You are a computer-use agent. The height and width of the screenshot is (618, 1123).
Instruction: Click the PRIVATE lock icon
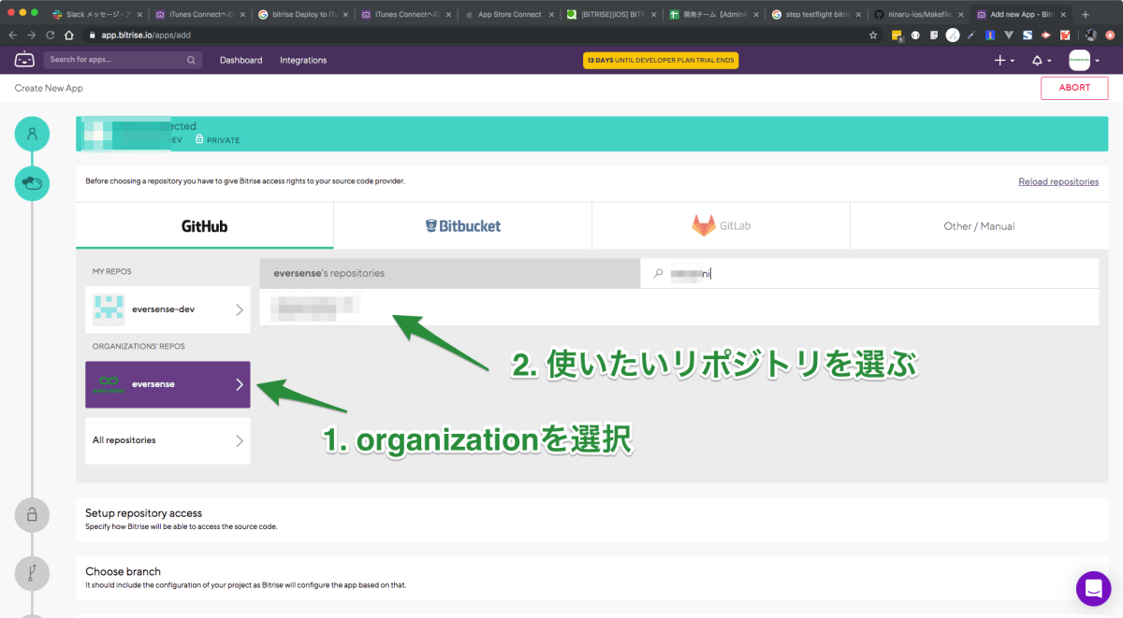point(199,139)
